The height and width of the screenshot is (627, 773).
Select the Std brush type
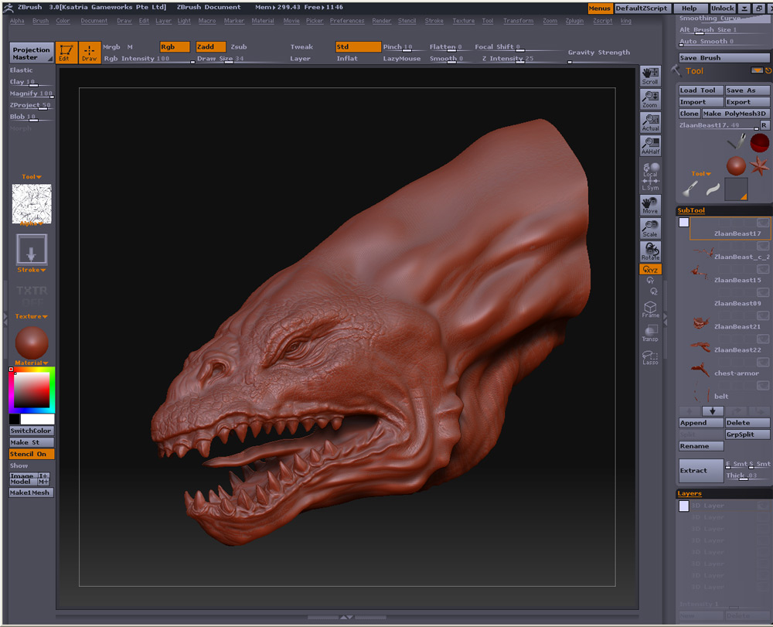358,47
